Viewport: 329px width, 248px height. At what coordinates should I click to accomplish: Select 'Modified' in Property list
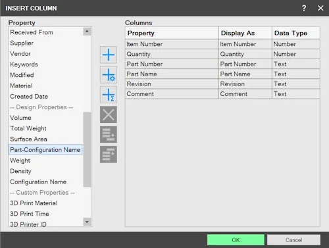click(45, 75)
